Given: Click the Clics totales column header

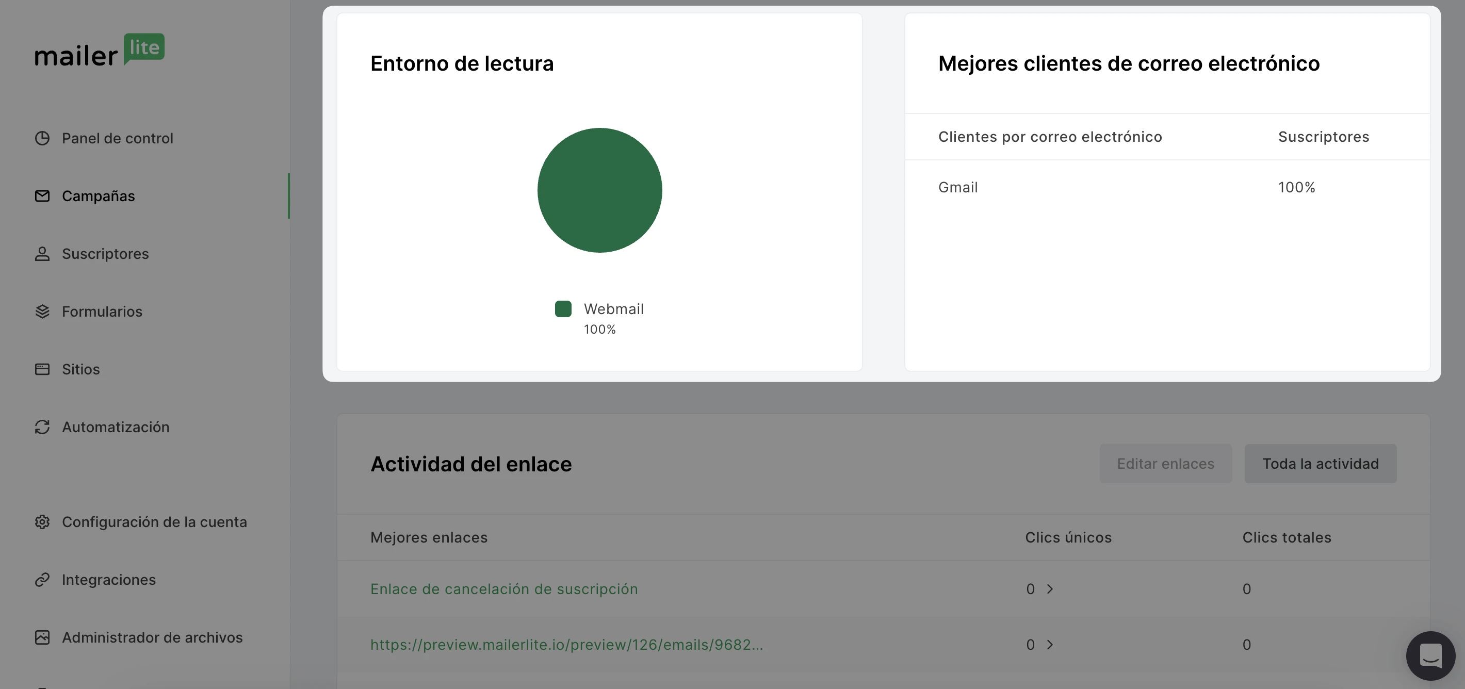Looking at the screenshot, I should tap(1287, 538).
